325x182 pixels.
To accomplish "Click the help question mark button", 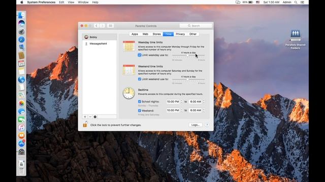I will tap(207, 125).
